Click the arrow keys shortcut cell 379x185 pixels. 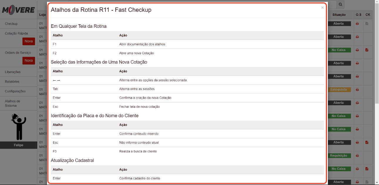(x=56, y=80)
